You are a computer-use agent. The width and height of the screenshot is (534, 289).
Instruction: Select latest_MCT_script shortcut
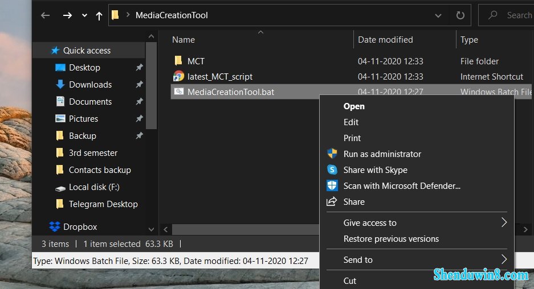(220, 77)
